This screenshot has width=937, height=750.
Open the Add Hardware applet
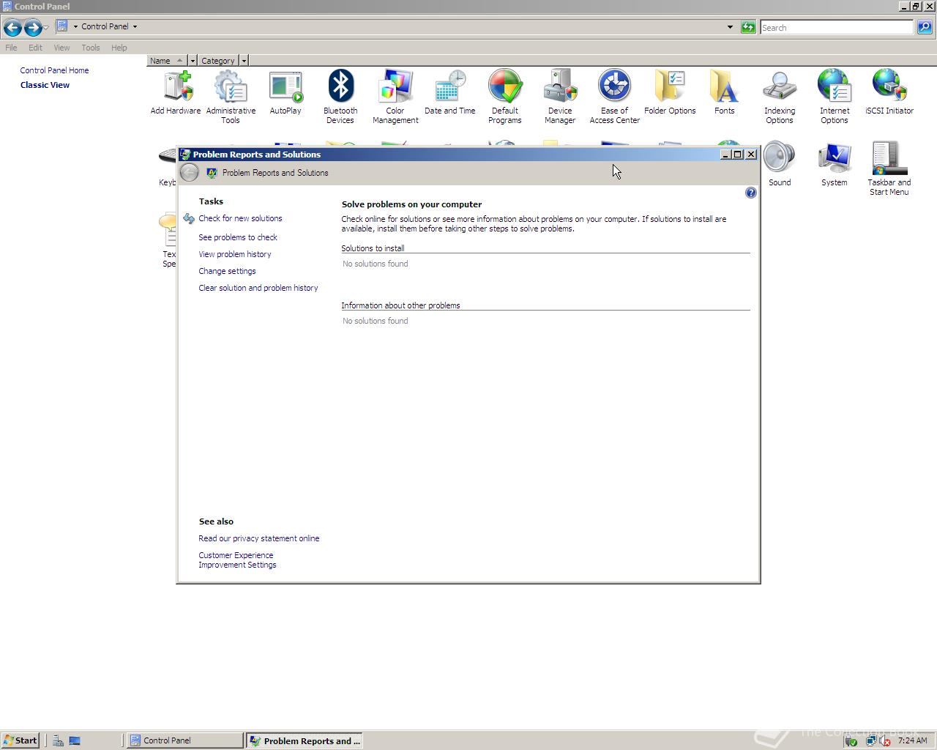click(176, 93)
